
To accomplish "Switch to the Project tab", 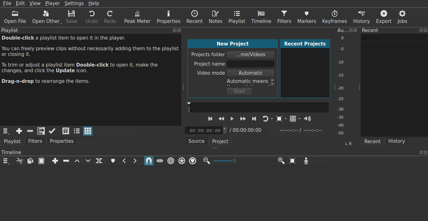I will point(220,141).
